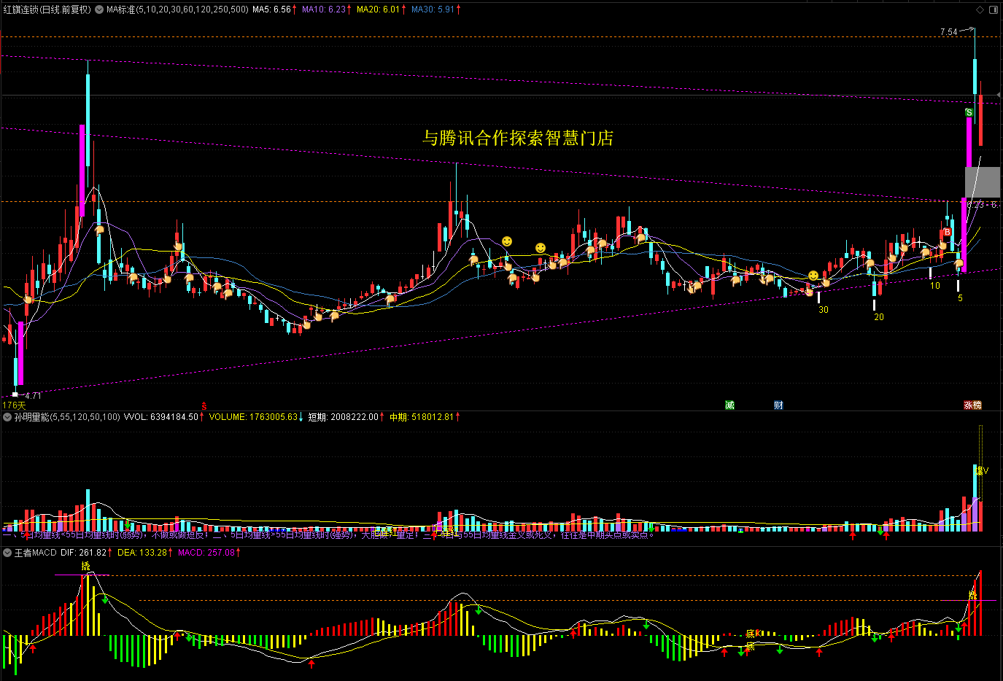Click the 孙明量能(5,55,120,50,100) indicator name
Viewport: 1003px width, 681px height.
67,417
